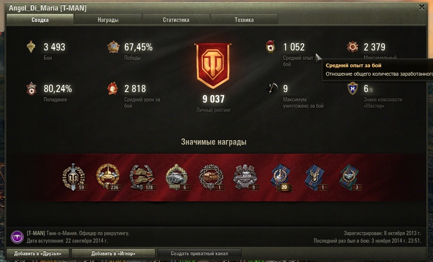Click the Средний урон за бой icon
Viewport: 433px width, 262px height.
[x=113, y=89]
